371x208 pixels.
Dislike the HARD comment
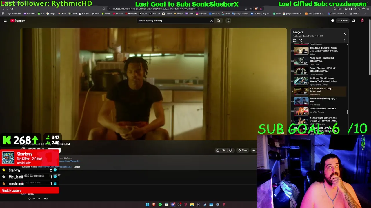coord(39,198)
